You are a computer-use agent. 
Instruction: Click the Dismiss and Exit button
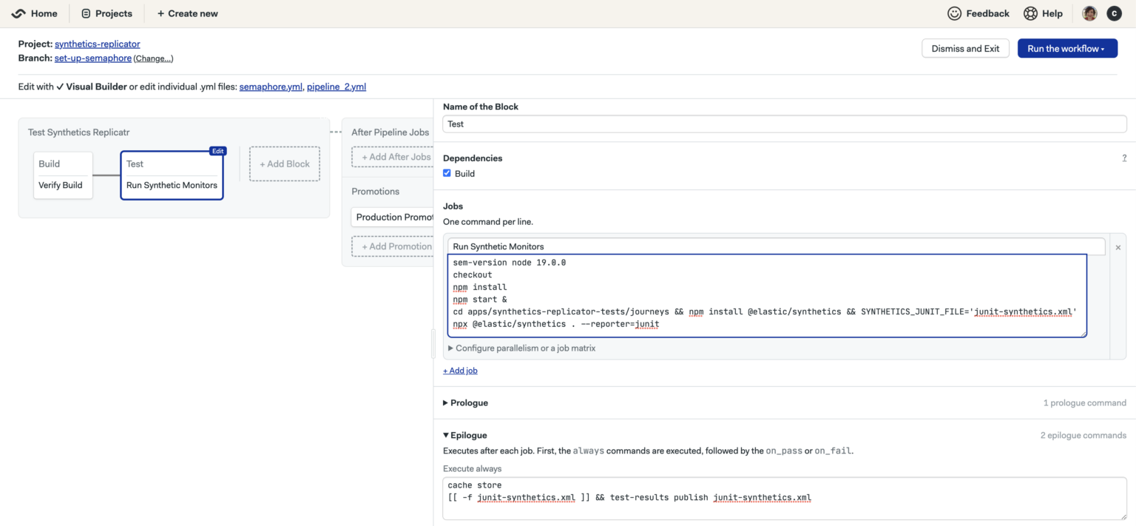coord(965,48)
